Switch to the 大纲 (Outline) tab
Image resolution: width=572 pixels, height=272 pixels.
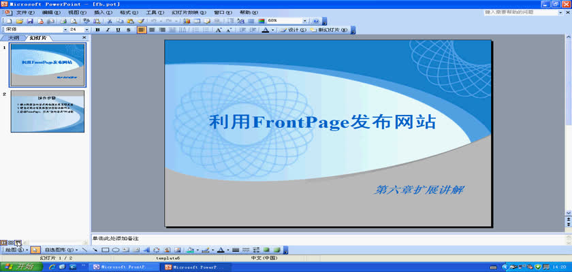(14, 37)
